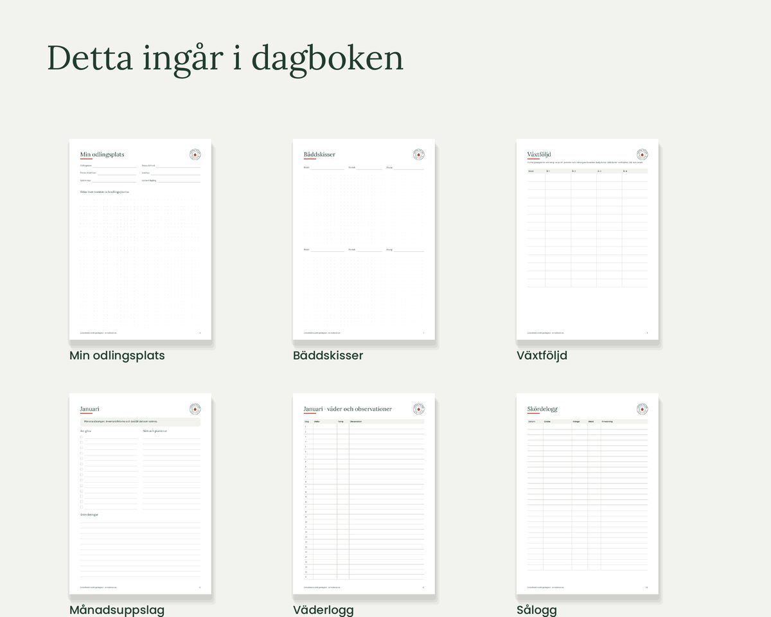Open the Månadsuppslag page preview thumbnail
Screen dimensions: 771x617
[x=140, y=494]
